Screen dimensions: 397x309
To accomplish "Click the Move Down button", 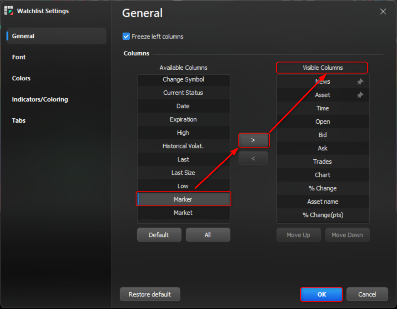I will coord(347,235).
